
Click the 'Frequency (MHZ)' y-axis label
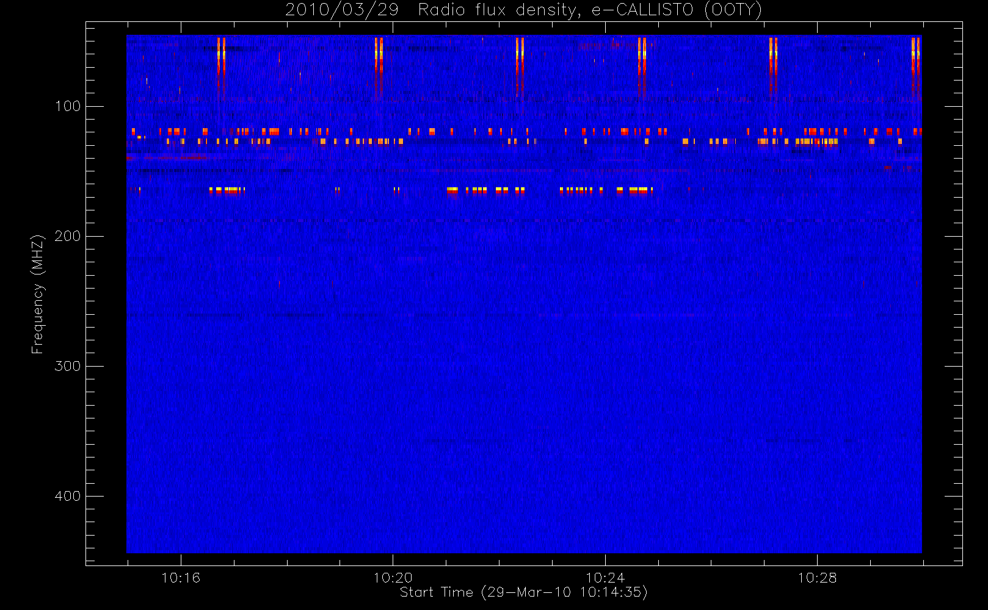[38, 294]
